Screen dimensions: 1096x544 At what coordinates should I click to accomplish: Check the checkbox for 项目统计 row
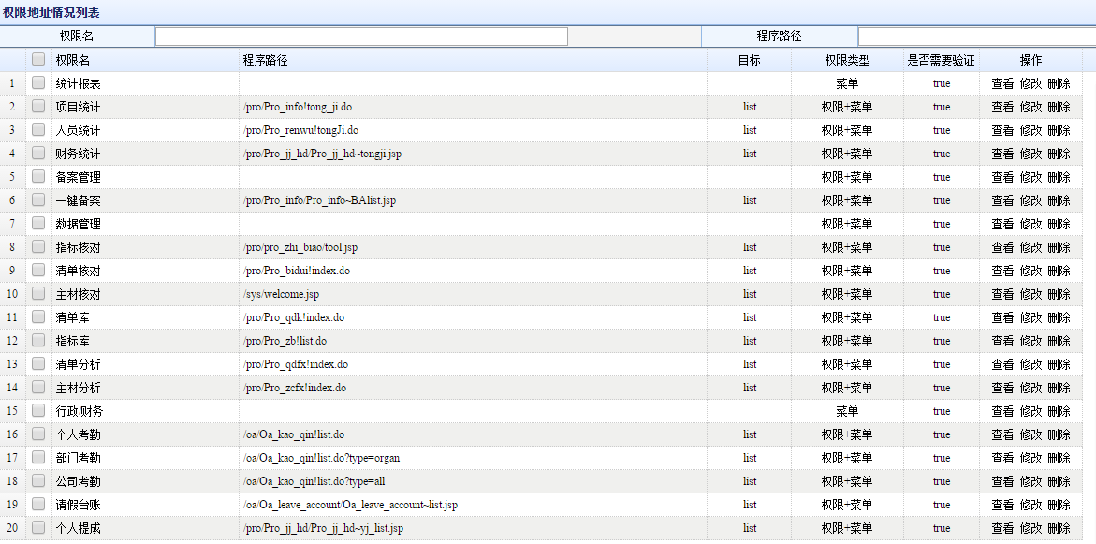pyautogui.click(x=38, y=107)
